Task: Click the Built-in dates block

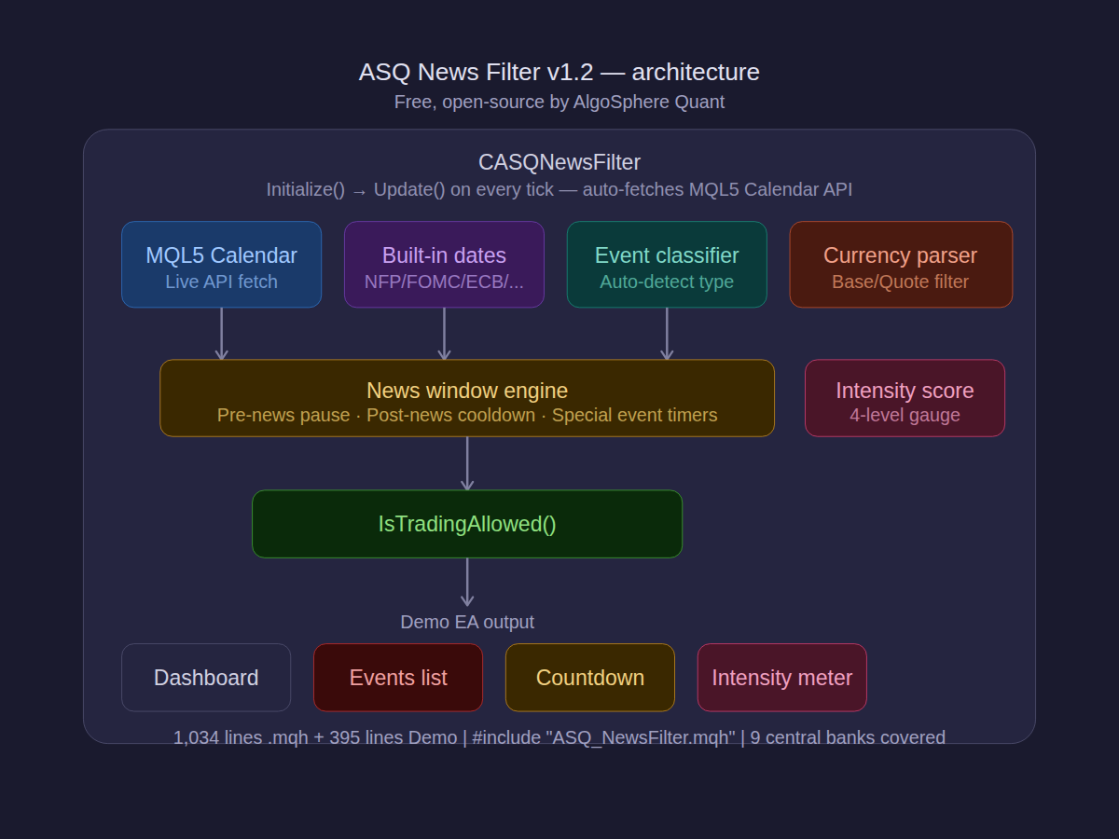Action: pos(444,264)
